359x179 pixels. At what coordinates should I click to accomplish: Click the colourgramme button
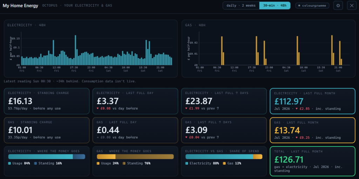tap(312, 6)
